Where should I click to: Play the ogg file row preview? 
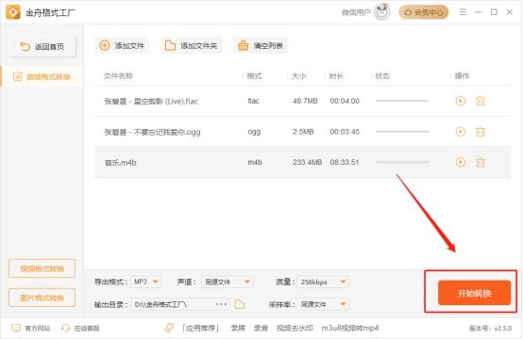pyautogui.click(x=461, y=132)
